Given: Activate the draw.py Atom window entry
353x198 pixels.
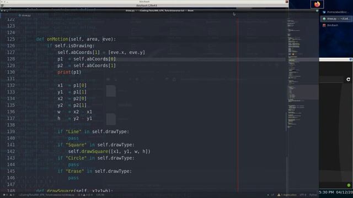Looking at the screenshot, I should click(336, 19).
